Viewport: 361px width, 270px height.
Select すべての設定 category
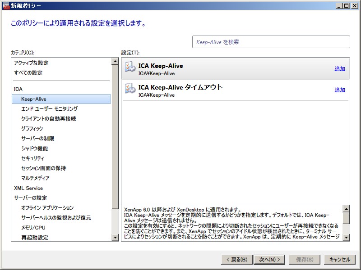tap(28, 73)
